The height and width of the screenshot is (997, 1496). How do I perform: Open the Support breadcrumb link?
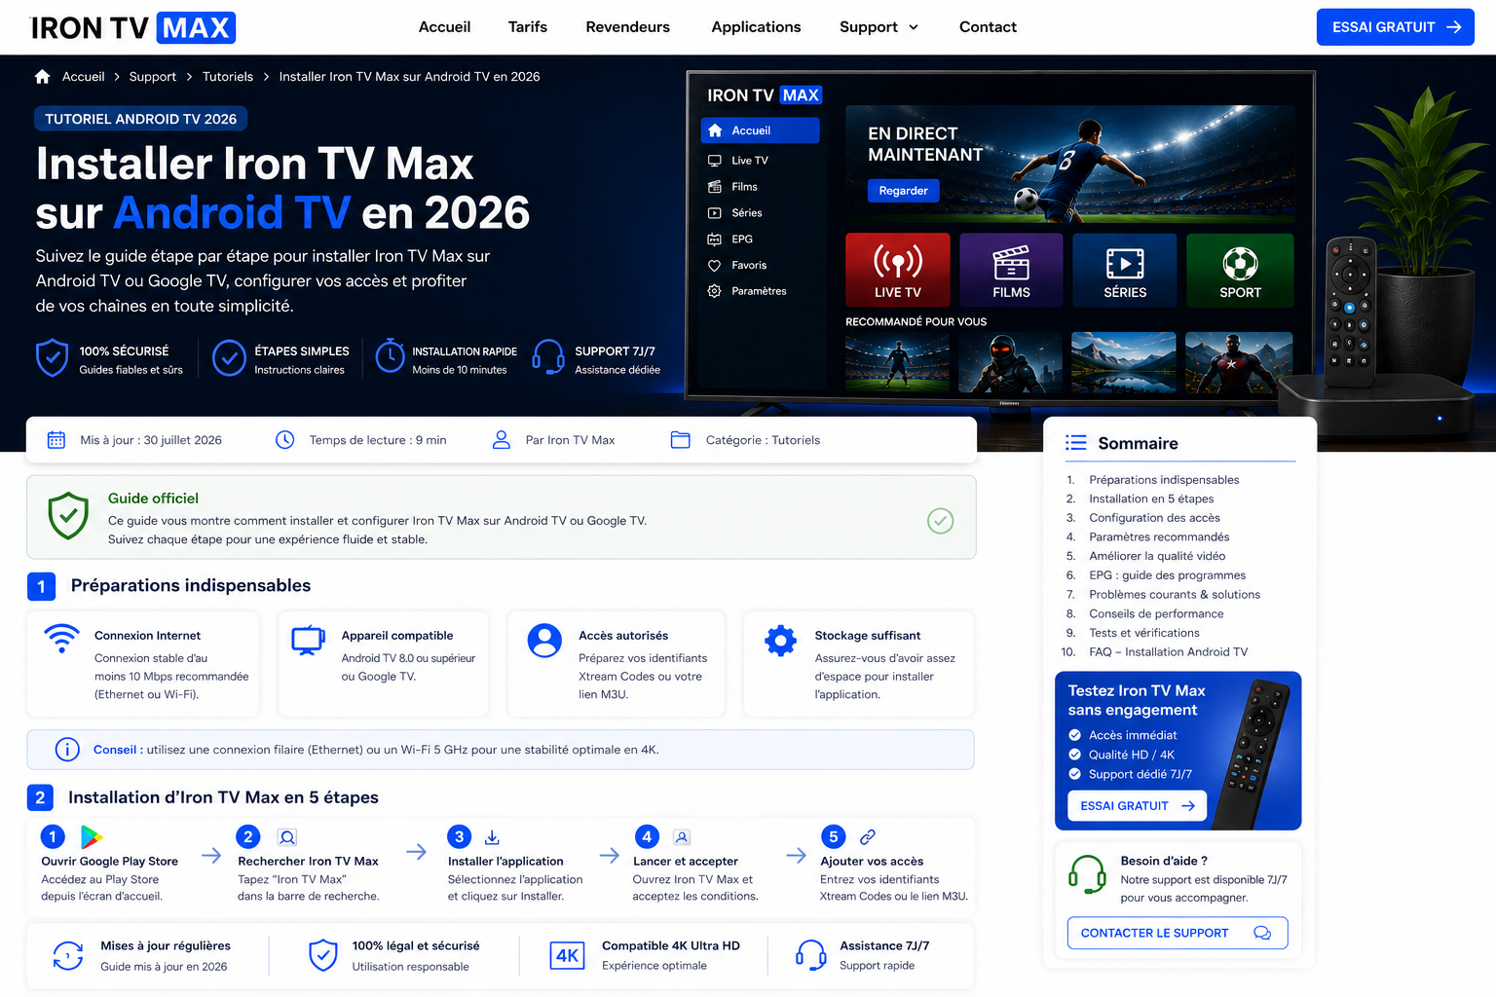[x=153, y=77]
